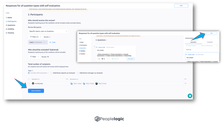Screen dimensions: 223x125
Task: Remove the Ivo Moscoso user filter chip
Action: 44,42
